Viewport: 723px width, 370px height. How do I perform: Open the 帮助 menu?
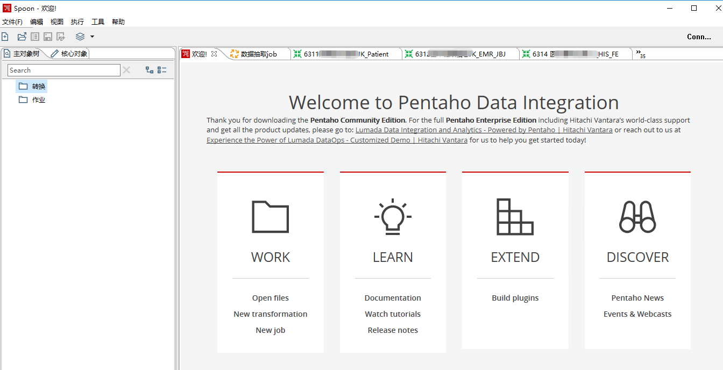tap(118, 22)
